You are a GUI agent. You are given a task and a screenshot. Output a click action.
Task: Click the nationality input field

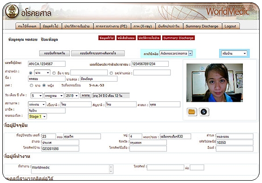coord(121,105)
